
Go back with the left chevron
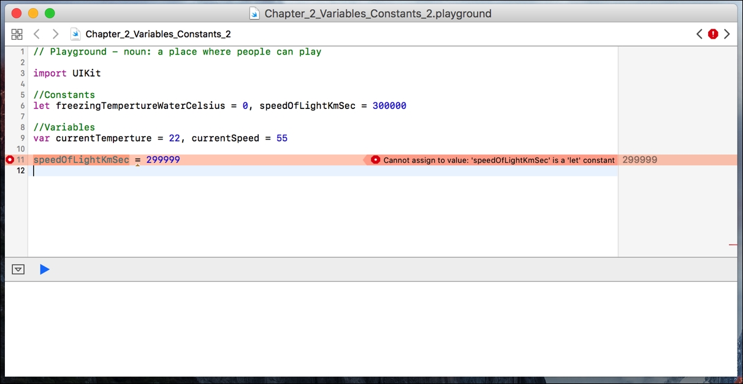tap(37, 34)
